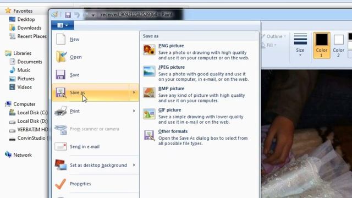Click the orange checkmark Properties icon

click(x=61, y=184)
